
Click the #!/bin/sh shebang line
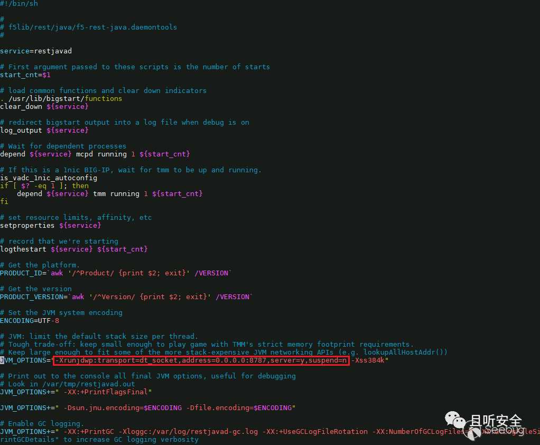[x=19, y=4]
